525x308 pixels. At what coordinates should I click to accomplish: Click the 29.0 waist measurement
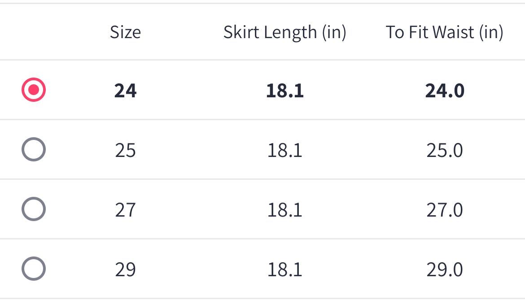pyautogui.click(x=444, y=269)
